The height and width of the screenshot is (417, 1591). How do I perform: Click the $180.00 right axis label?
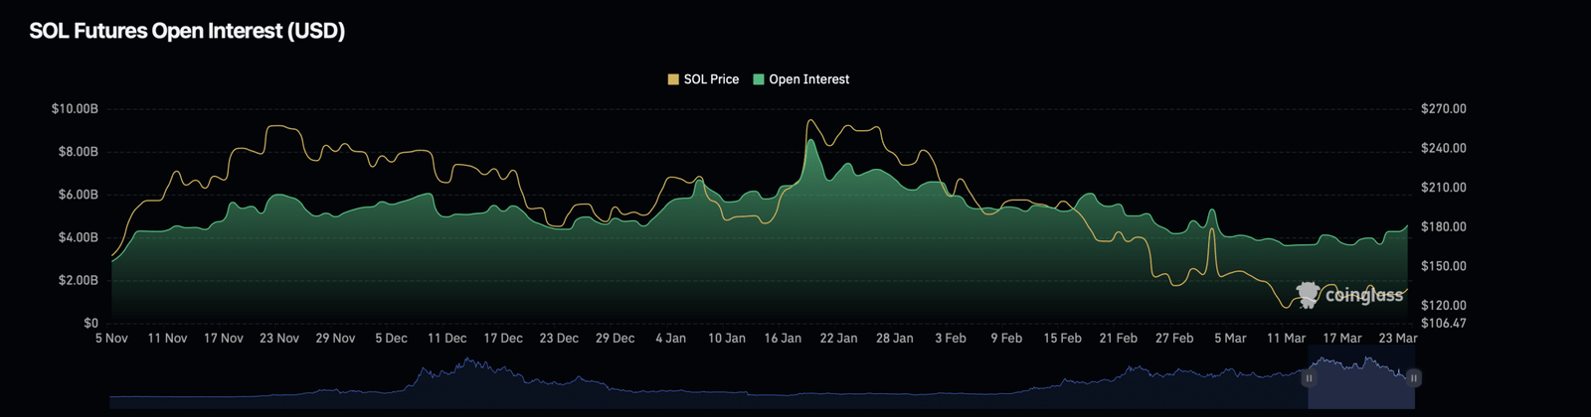coord(1444,226)
